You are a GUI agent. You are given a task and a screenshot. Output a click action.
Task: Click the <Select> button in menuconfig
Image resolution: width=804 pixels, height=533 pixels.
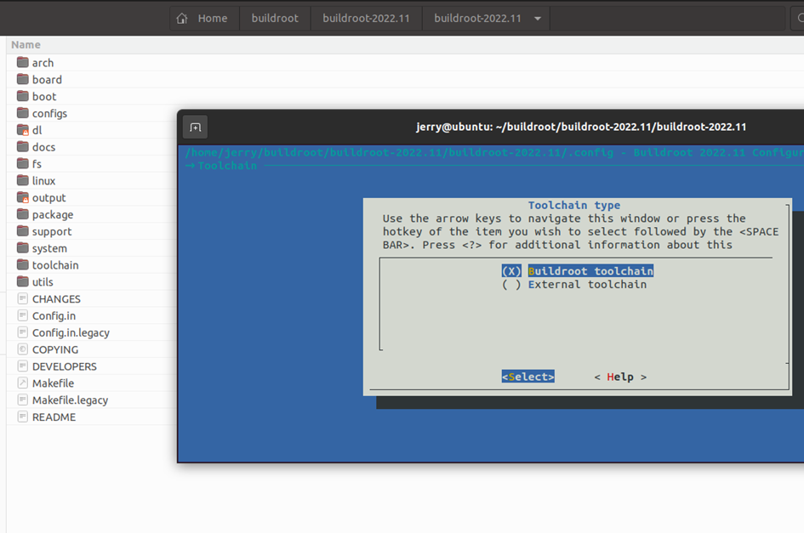(528, 377)
